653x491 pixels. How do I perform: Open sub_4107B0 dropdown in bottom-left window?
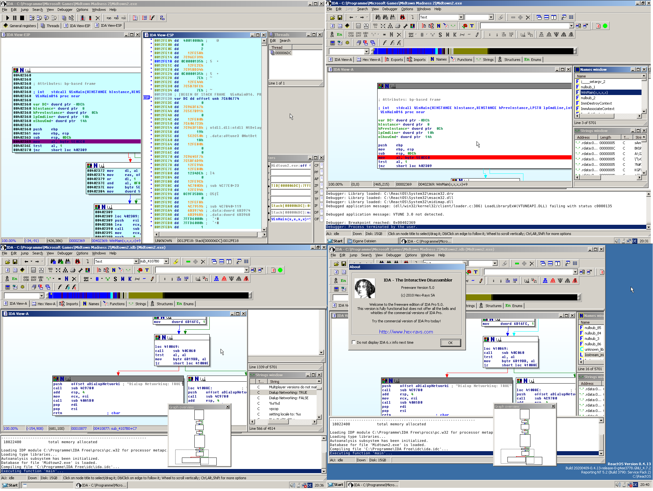tap(166, 261)
